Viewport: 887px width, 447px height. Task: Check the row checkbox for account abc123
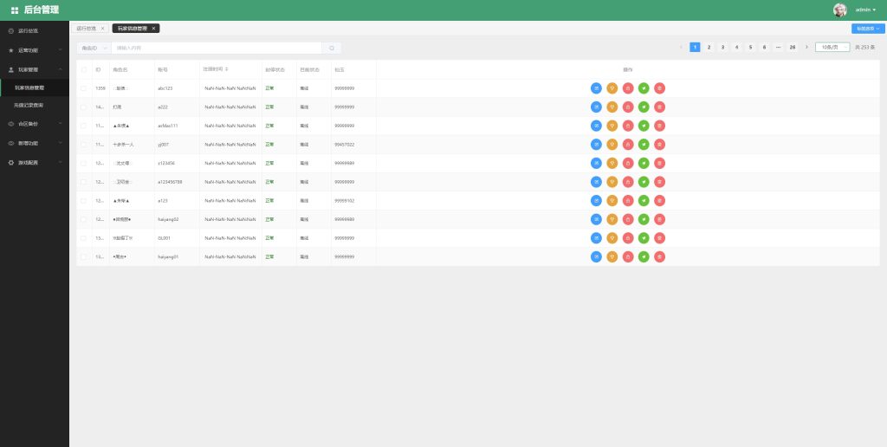(x=84, y=88)
